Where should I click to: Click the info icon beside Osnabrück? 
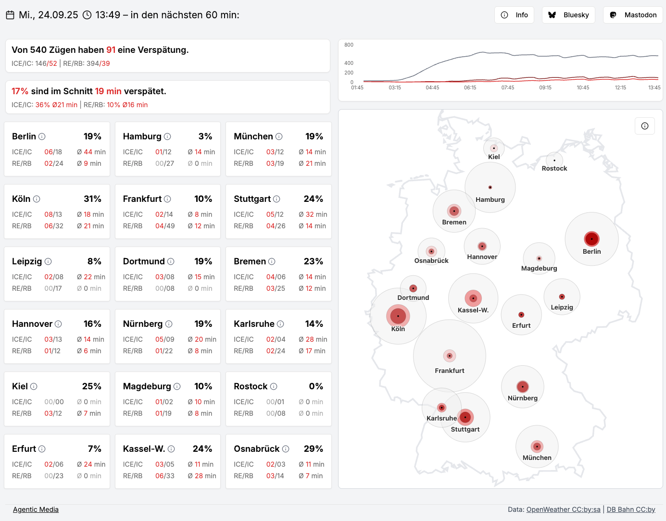[286, 449]
